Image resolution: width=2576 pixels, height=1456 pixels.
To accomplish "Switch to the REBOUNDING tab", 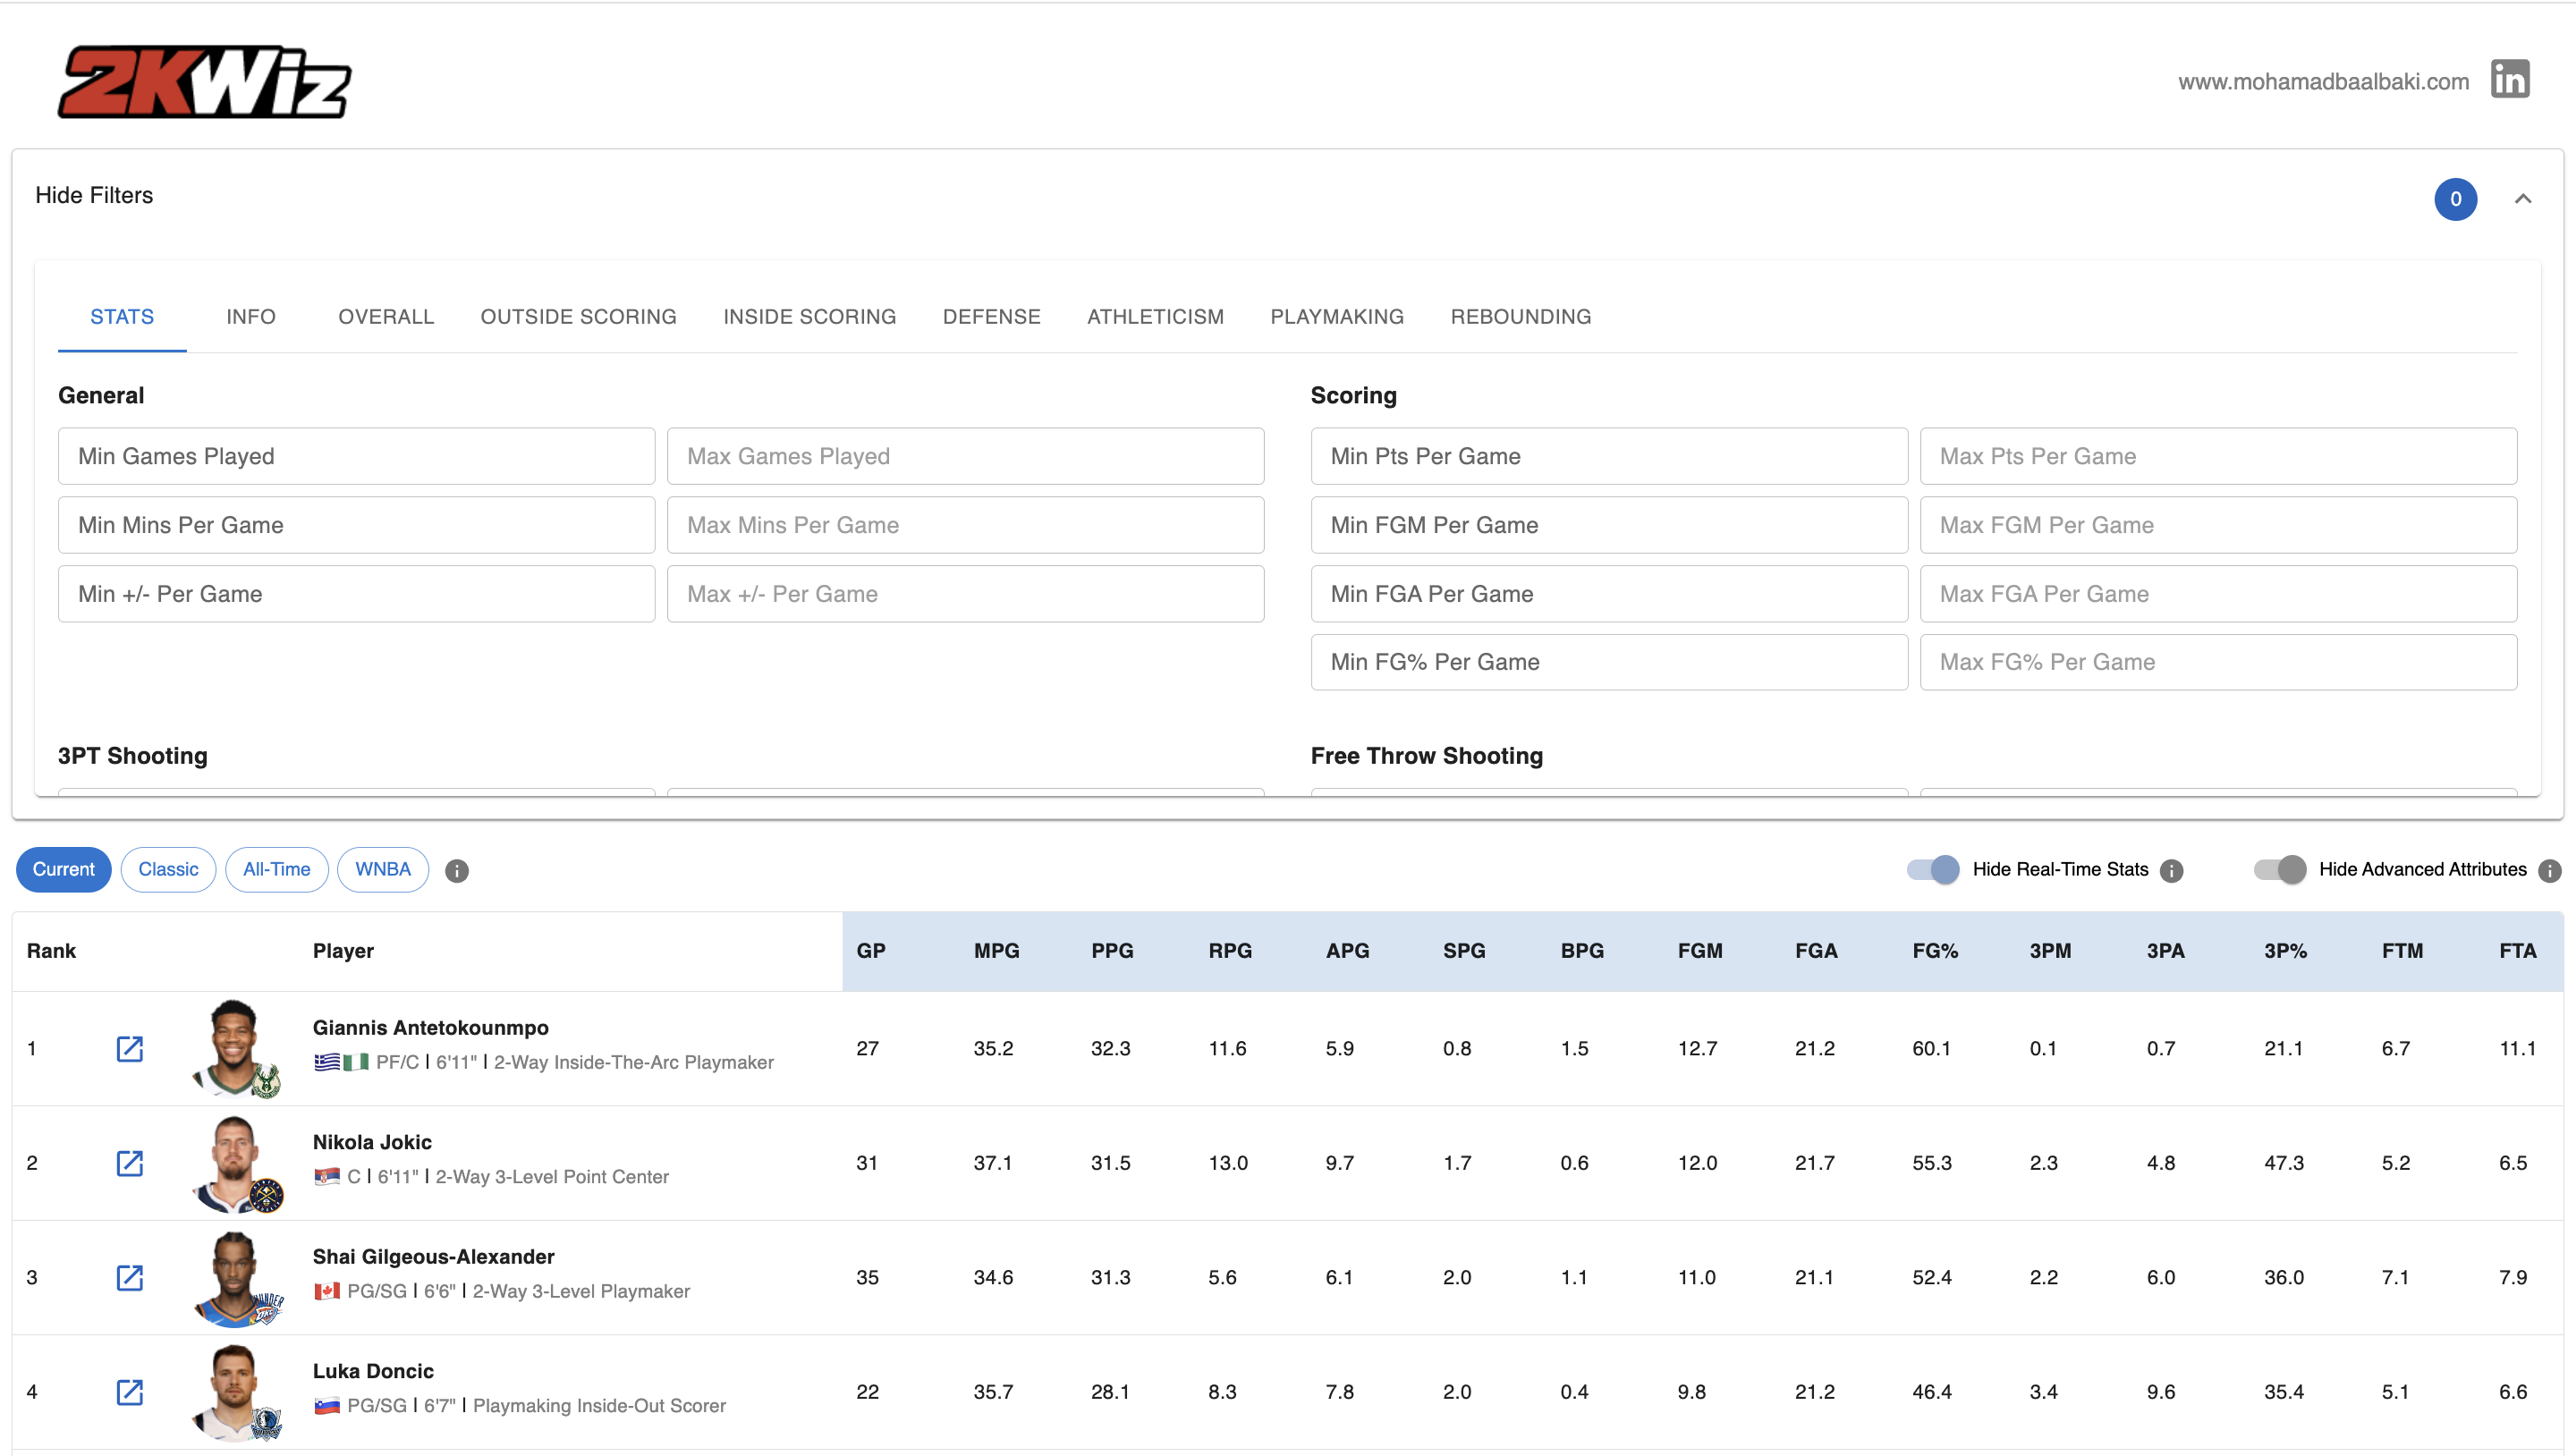I will point(1521,317).
